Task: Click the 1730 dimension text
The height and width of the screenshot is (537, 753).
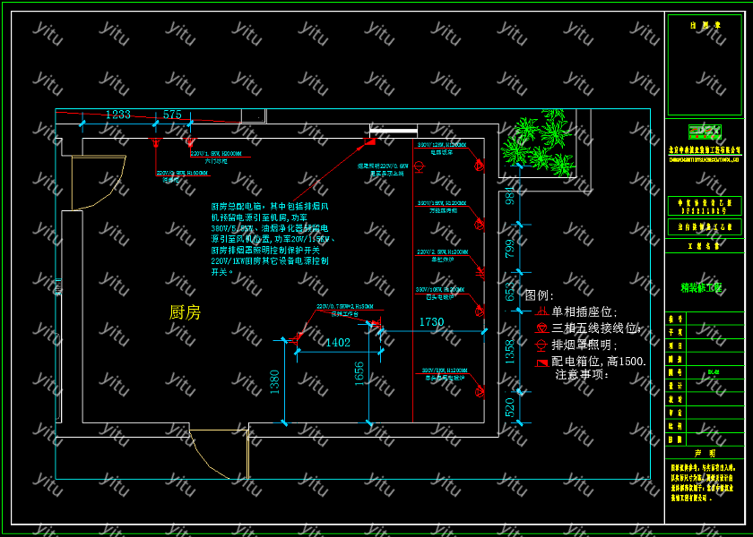Action: point(431,321)
